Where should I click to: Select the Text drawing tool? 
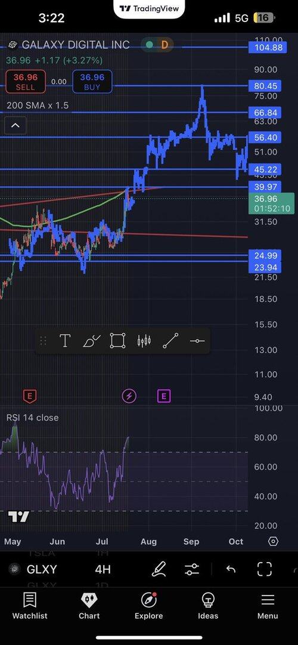point(65,341)
